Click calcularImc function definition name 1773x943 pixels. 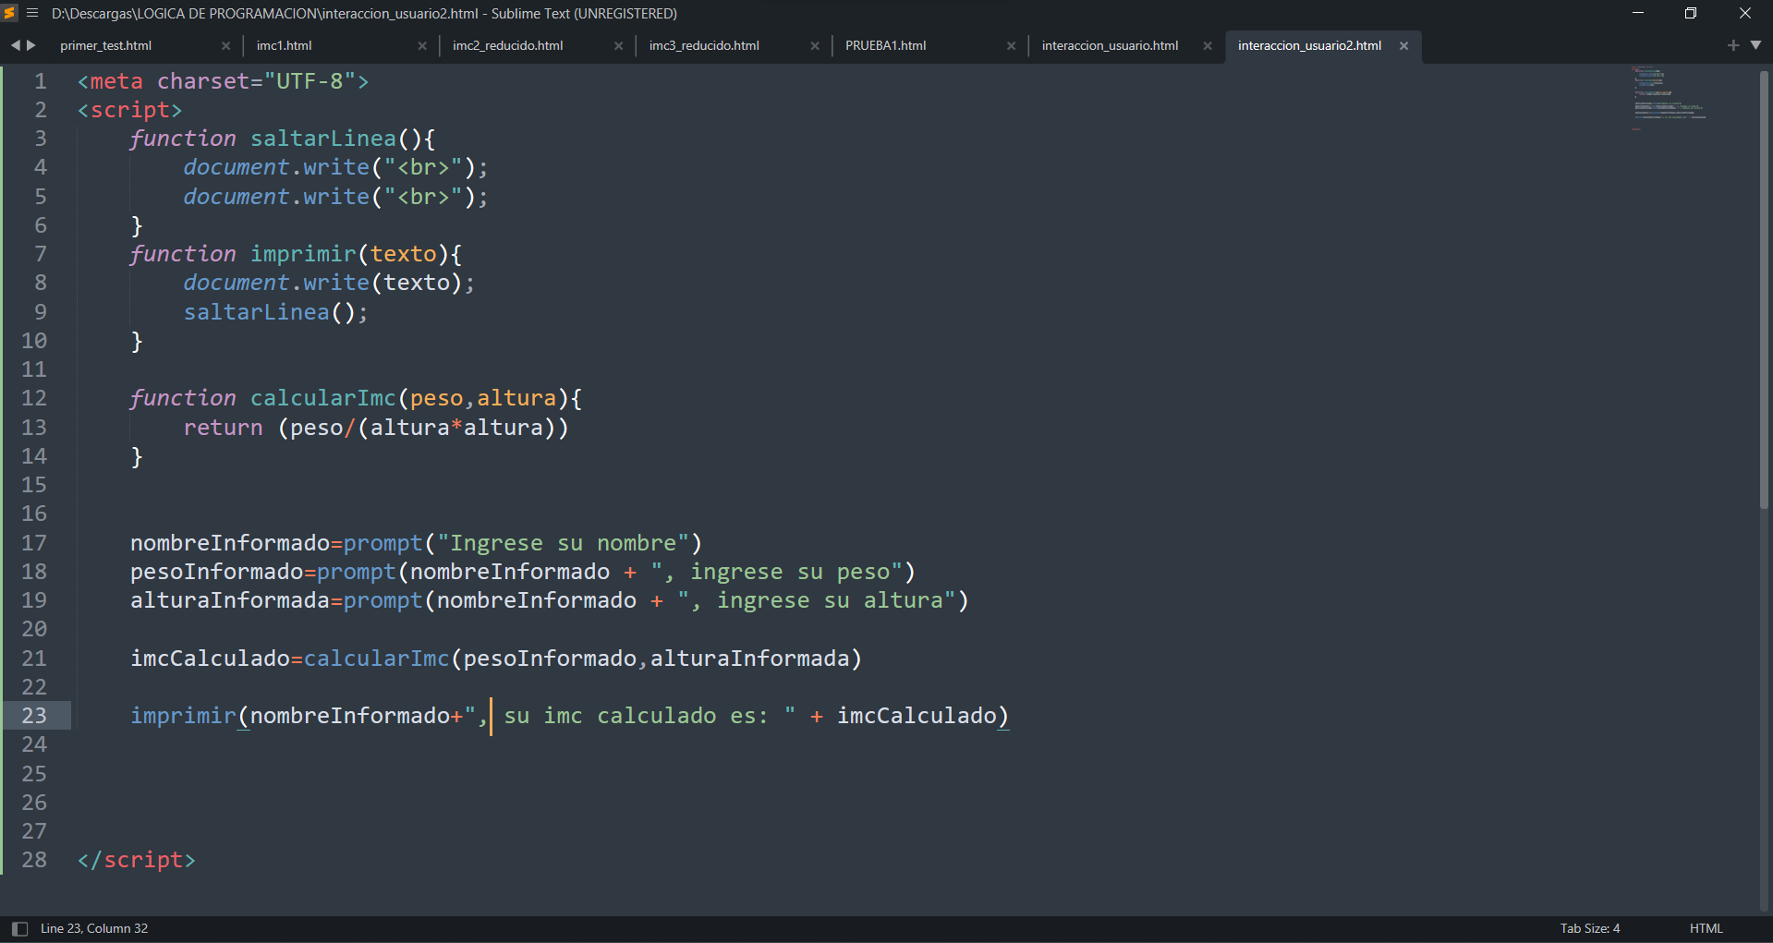point(322,398)
